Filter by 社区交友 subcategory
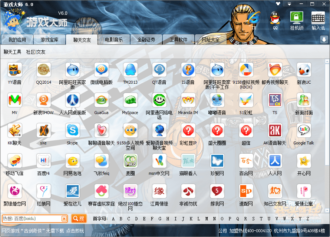The height and width of the screenshot is (237, 330). coord(36,52)
